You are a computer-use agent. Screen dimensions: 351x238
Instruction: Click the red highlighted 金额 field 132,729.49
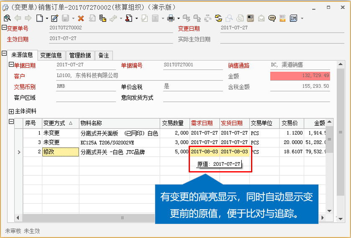pos(300,76)
